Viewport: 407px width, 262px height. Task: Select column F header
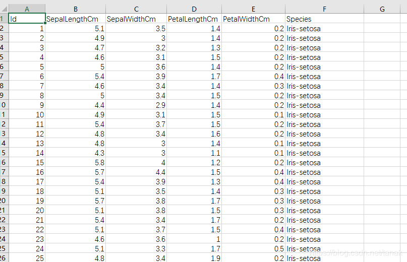coord(324,9)
